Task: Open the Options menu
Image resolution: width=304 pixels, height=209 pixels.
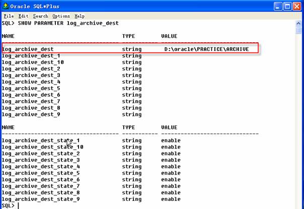Action: (61, 16)
